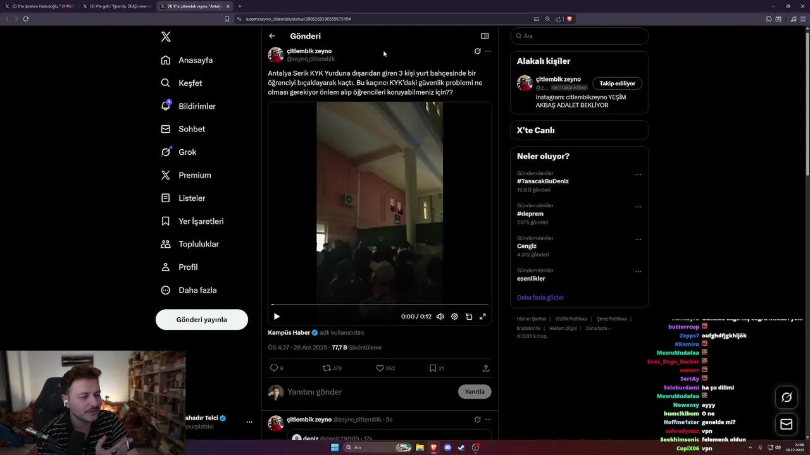Mute the video volume

point(440,317)
